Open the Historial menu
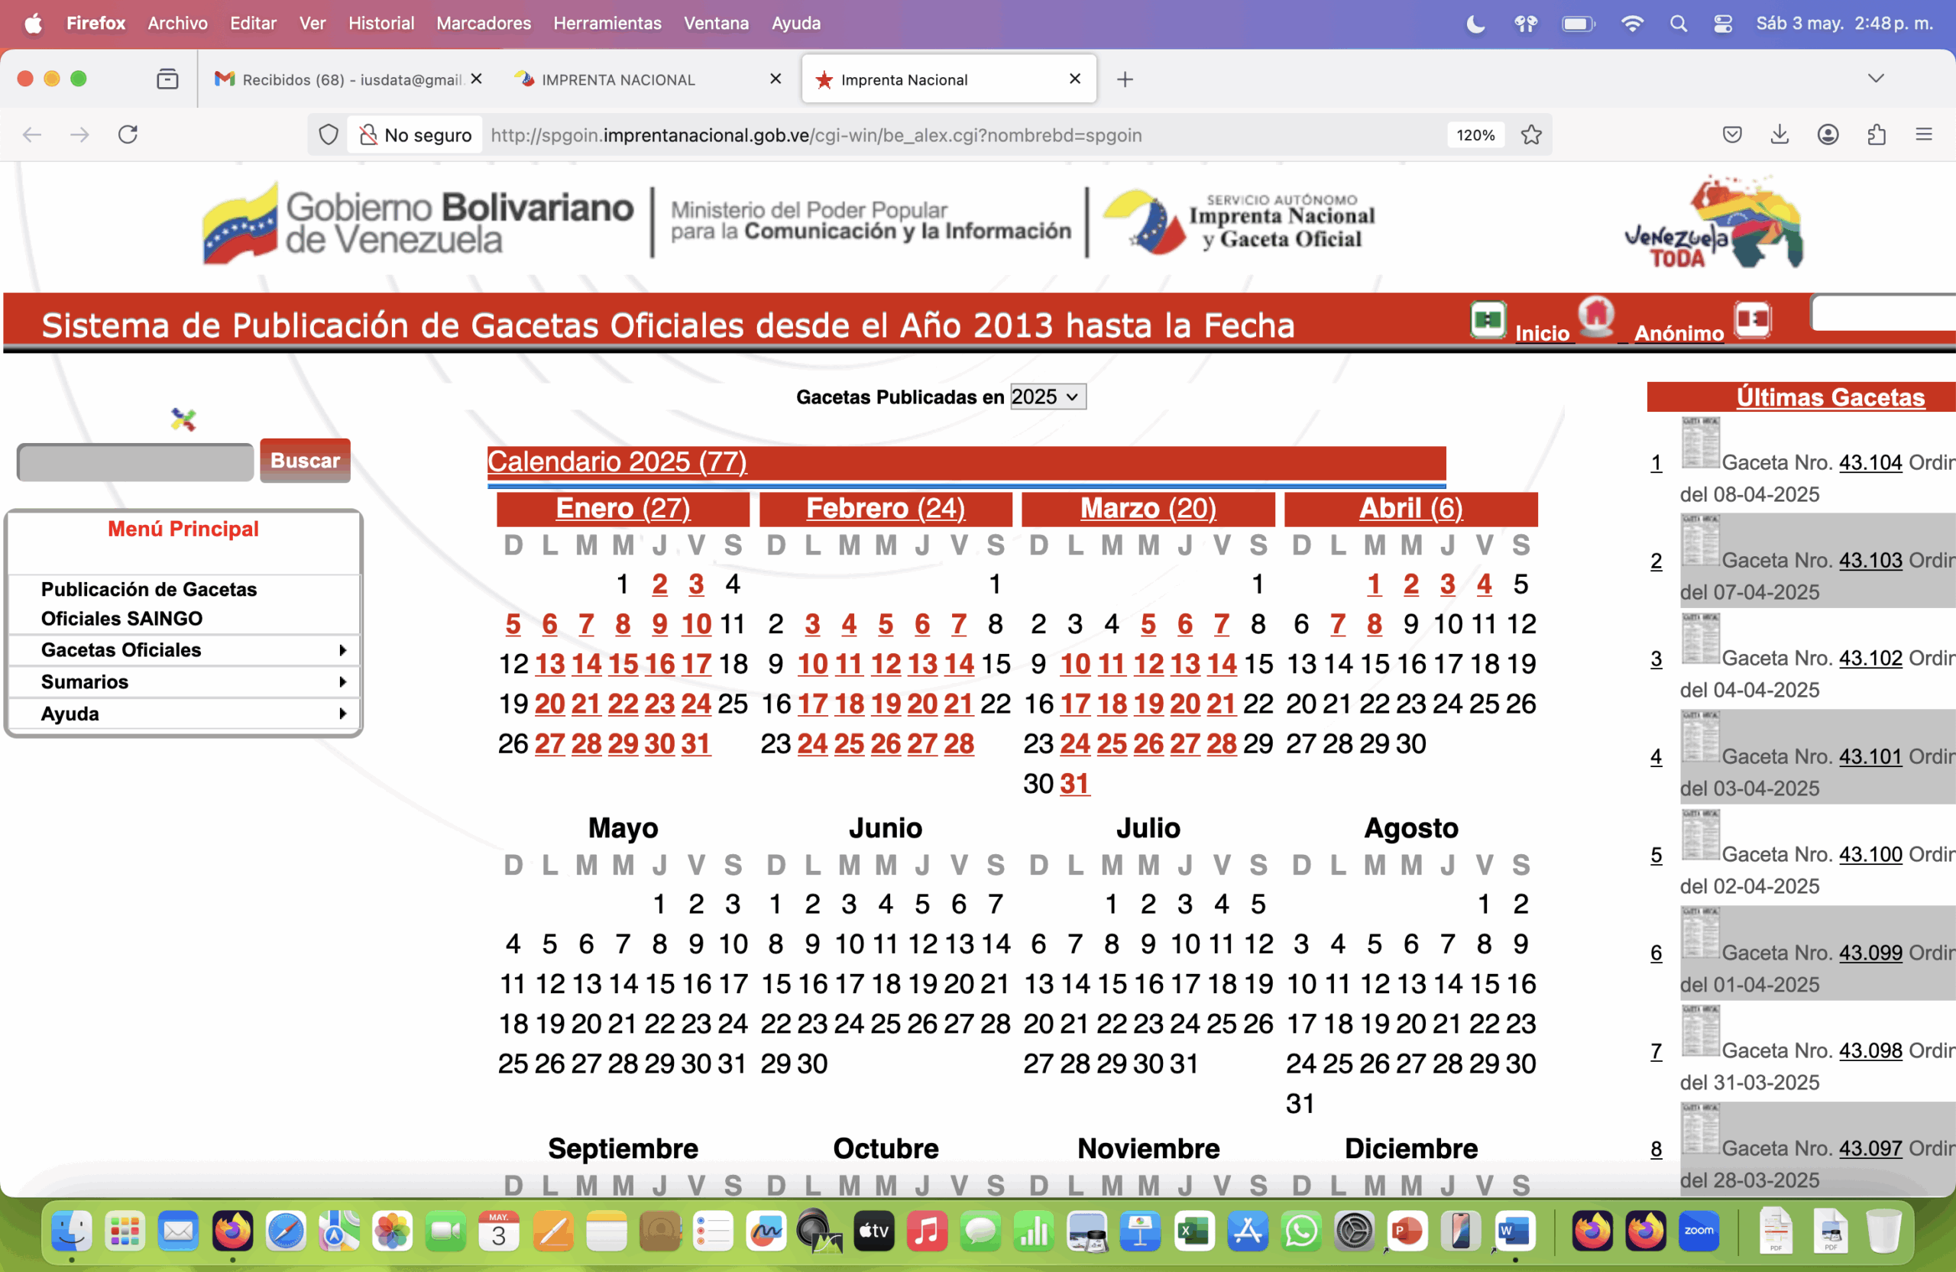 pyautogui.click(x=381, y=23)
